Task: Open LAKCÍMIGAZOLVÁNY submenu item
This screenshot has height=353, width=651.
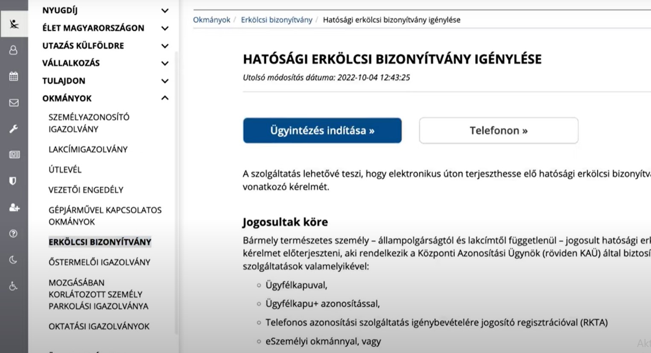Action: click(88, 149)
